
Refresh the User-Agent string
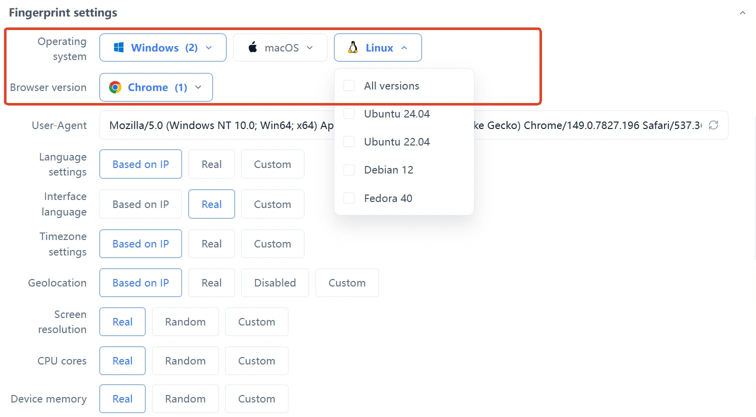[x=713, y=125]
